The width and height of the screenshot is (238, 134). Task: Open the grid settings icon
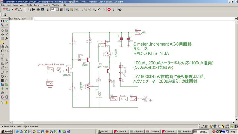click(4, 14)
